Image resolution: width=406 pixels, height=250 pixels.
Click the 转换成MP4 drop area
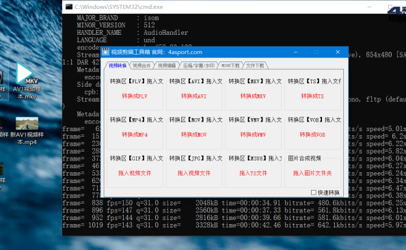(x=135, y=135)
